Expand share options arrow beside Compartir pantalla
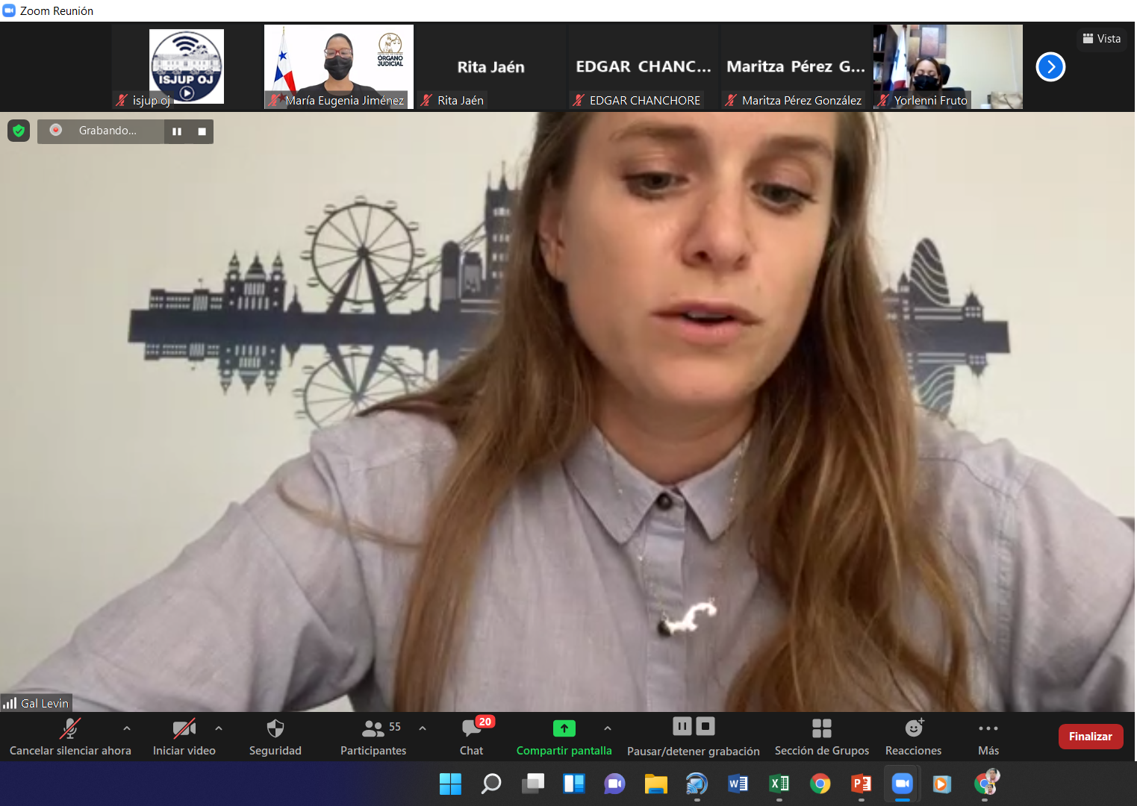 pyautogui.click(x=608, y=728)
